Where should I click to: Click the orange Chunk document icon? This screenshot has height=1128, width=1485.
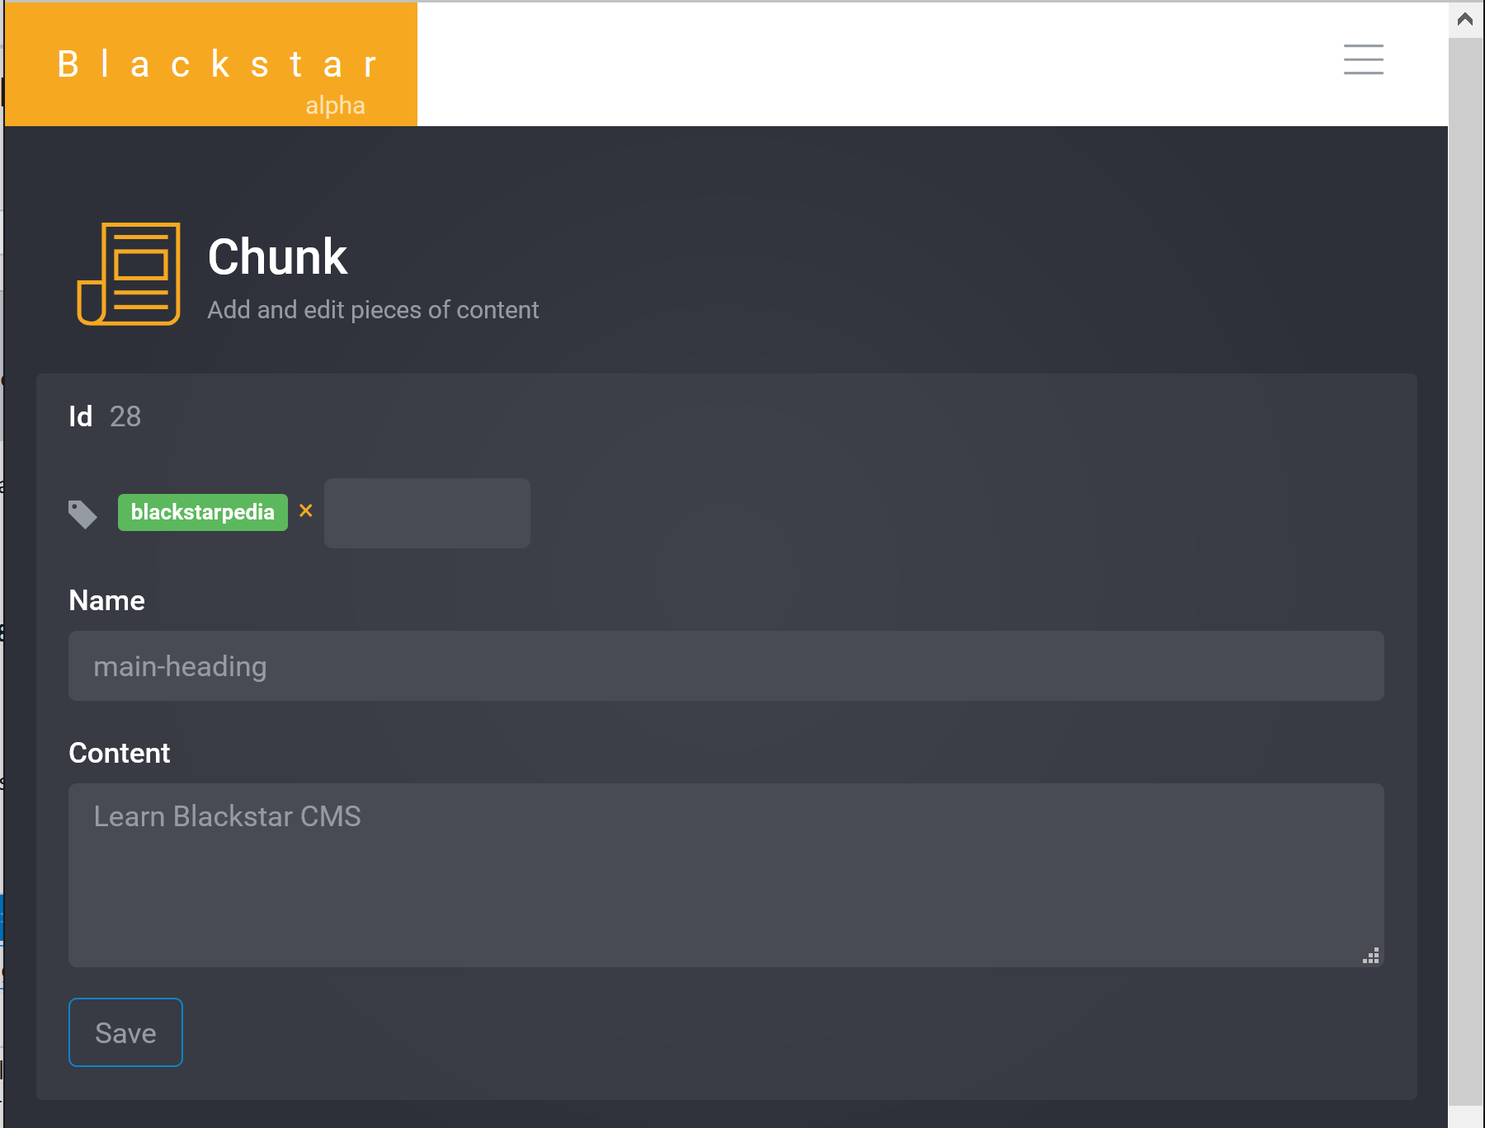pos(129,274)
